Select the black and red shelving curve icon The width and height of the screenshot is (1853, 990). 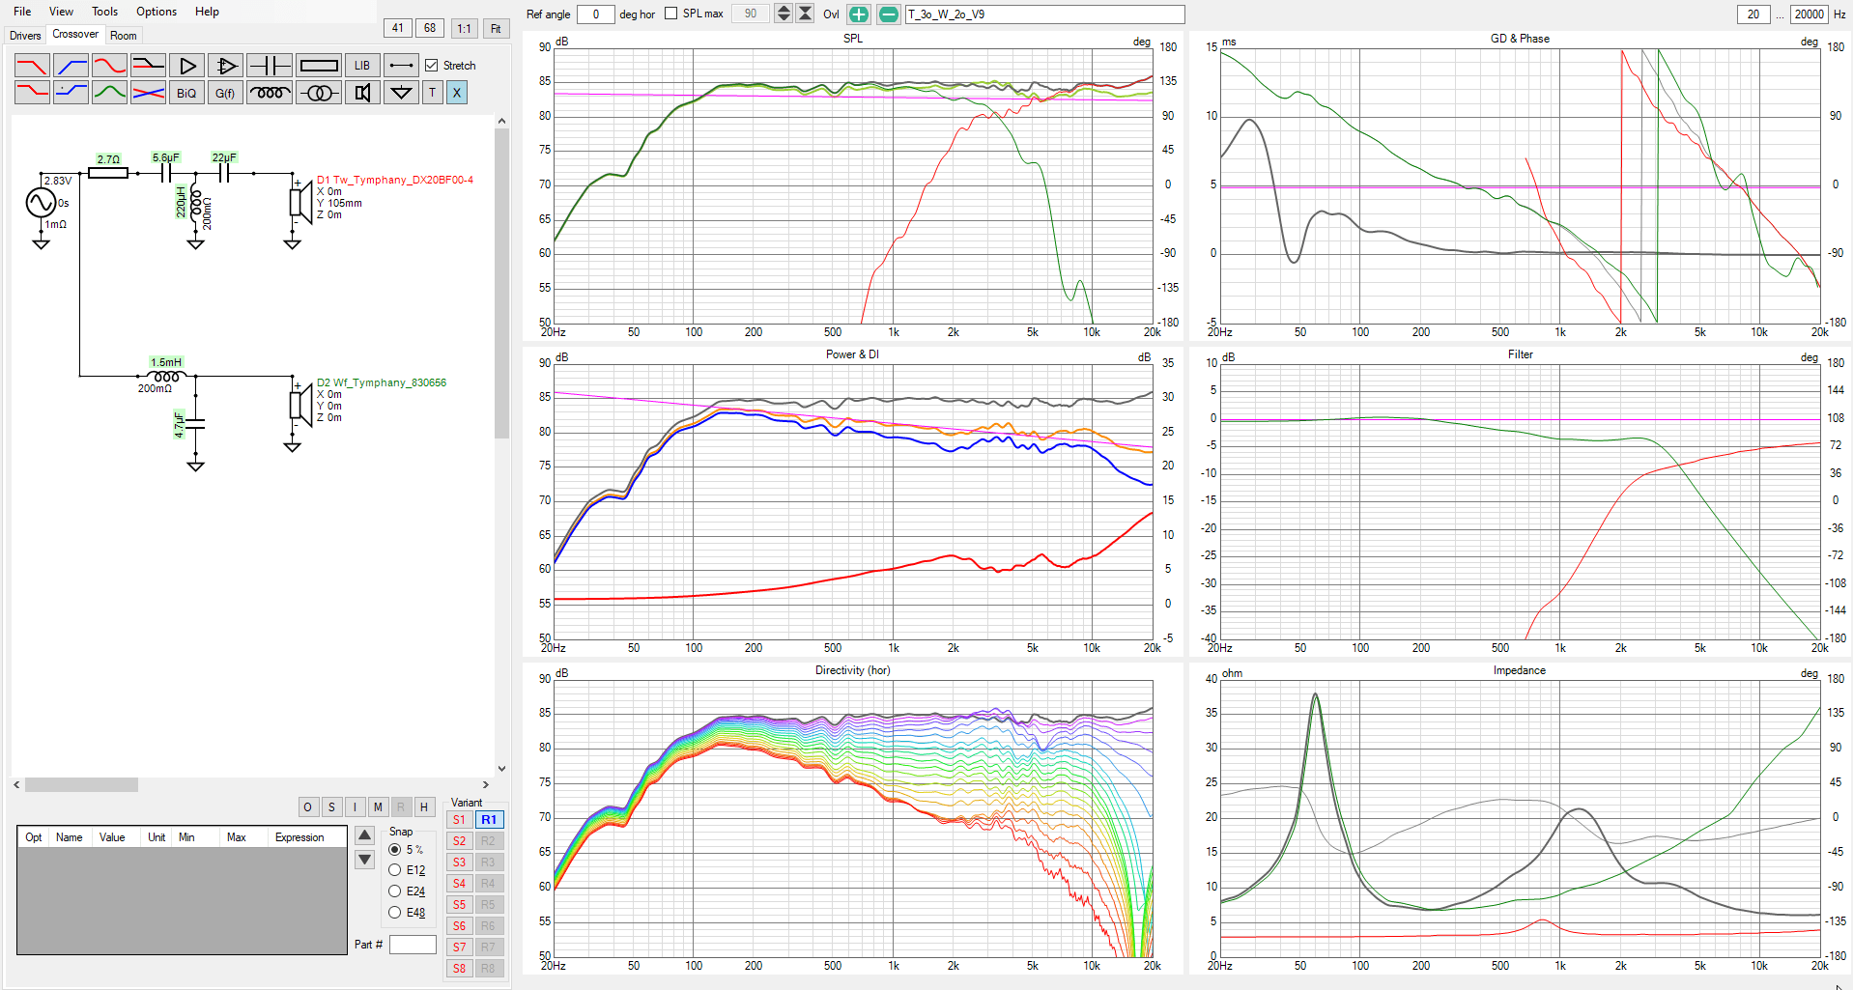(148, 66)
